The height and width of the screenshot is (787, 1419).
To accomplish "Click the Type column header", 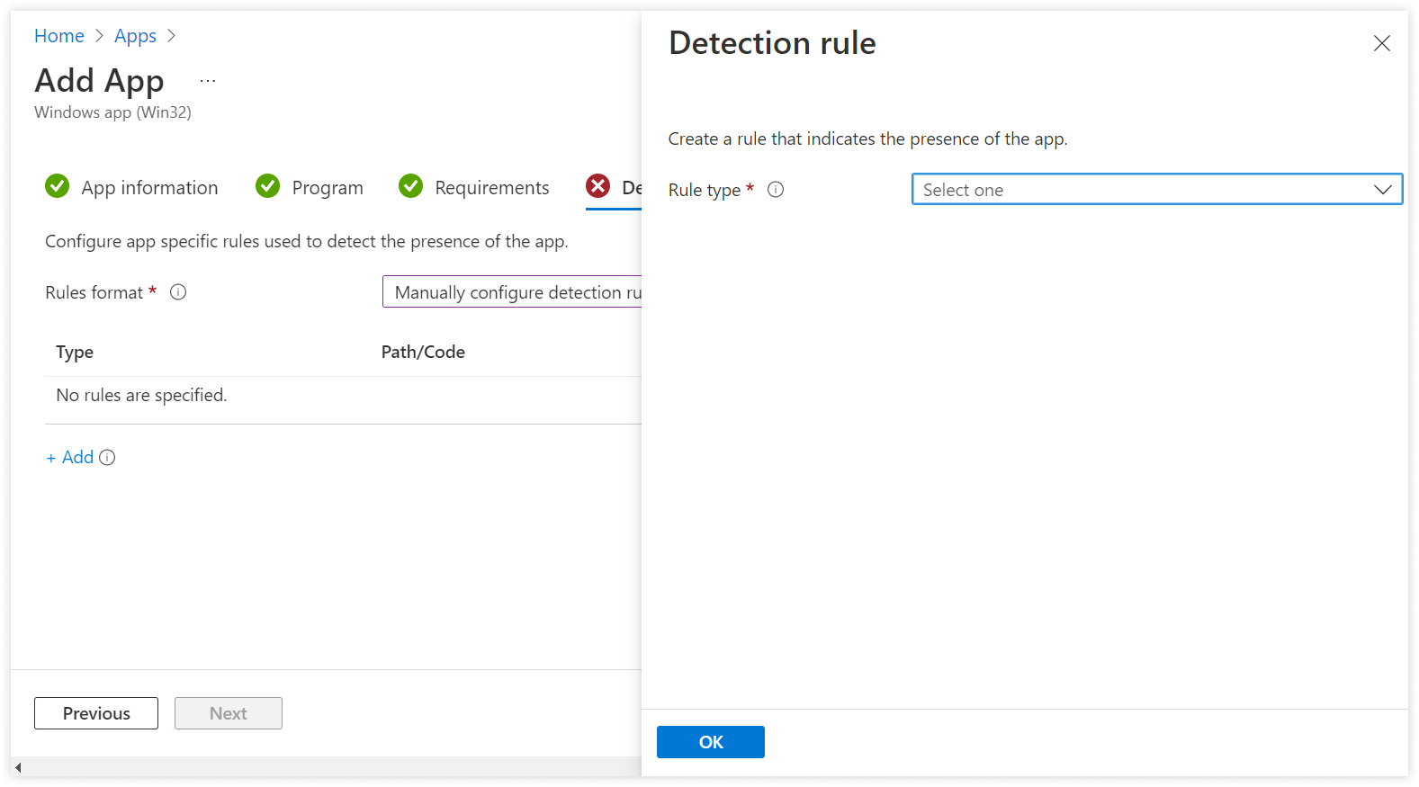I will coord(75,353).
